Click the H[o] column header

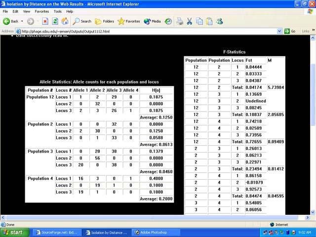click(156, 90)
